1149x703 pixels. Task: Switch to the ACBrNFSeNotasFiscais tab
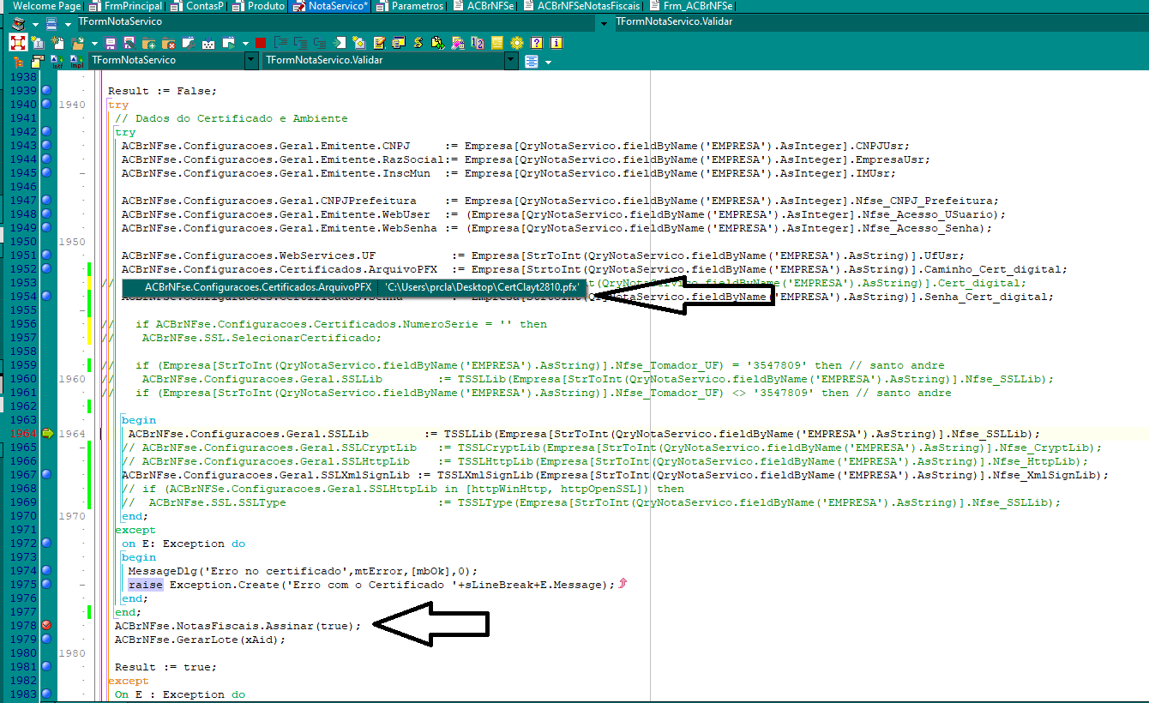582,6
